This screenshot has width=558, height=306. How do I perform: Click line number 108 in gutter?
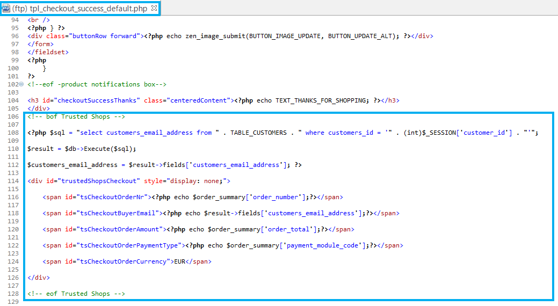click(13, 133)
